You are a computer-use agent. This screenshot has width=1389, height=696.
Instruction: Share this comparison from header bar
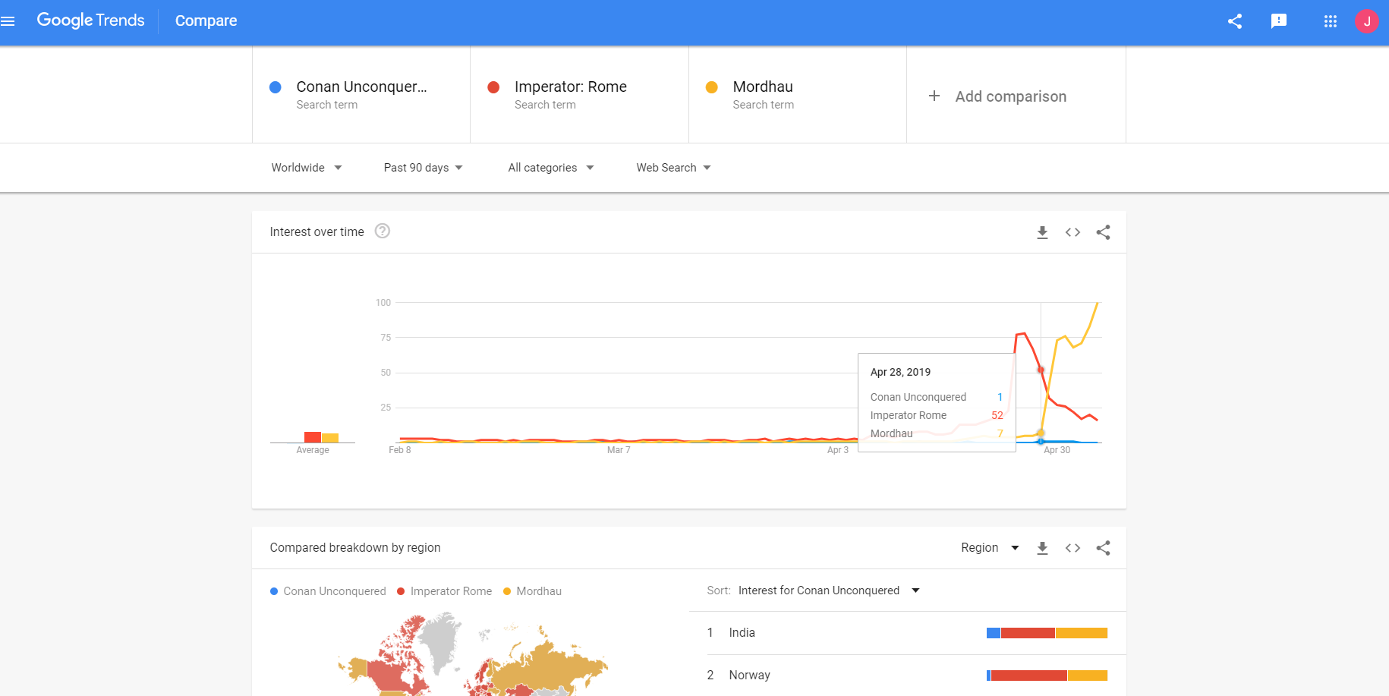pos(1235,21)
